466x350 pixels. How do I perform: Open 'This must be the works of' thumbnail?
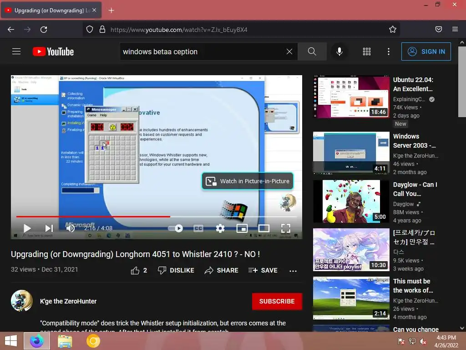(351, 298)
